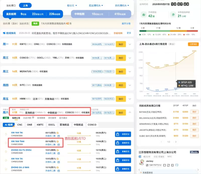Select the radio button for XIN YAN TAI CHN080S89

click(x=6, y=134)
